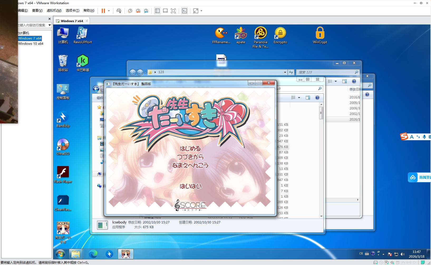This screenshot has width=431, height=265.
Task: Expand the 123 folder address bar dropdown
Action: [285, 72]
